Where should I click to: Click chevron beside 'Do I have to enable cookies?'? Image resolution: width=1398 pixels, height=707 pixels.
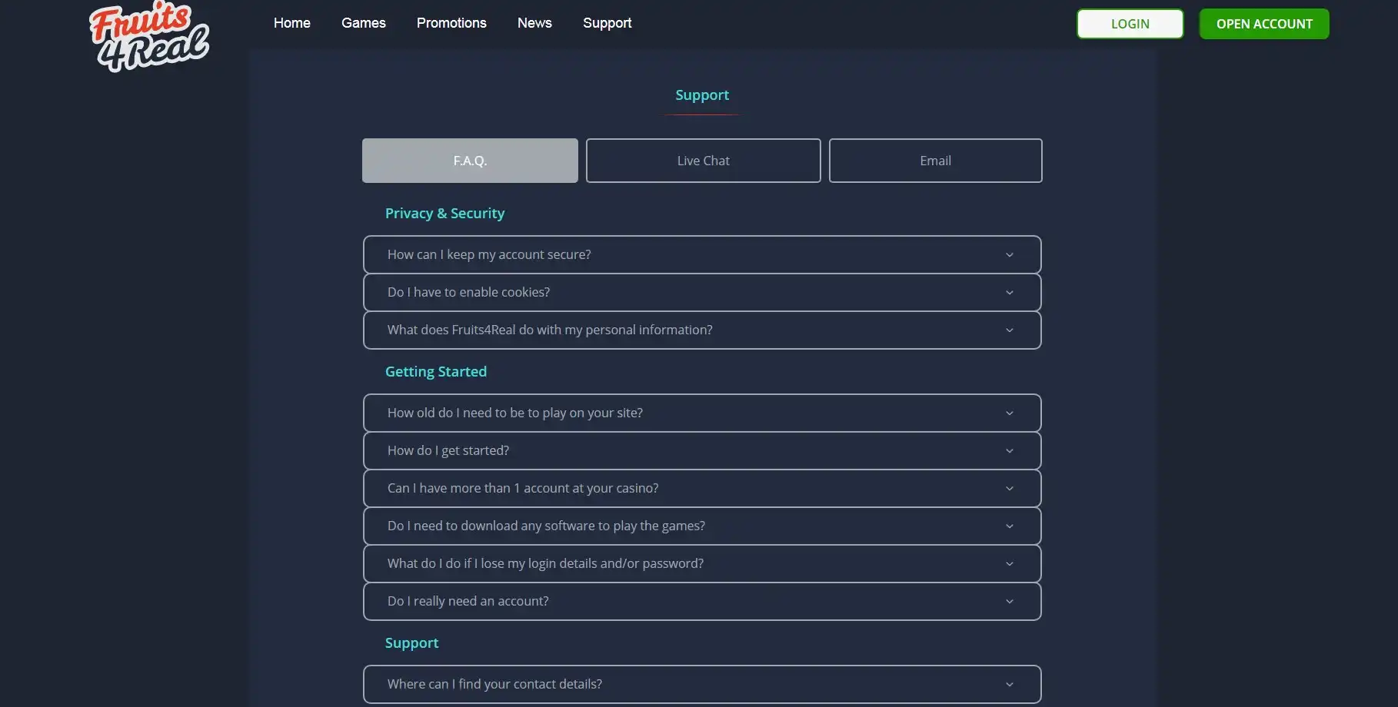(x=1009, y=293)
